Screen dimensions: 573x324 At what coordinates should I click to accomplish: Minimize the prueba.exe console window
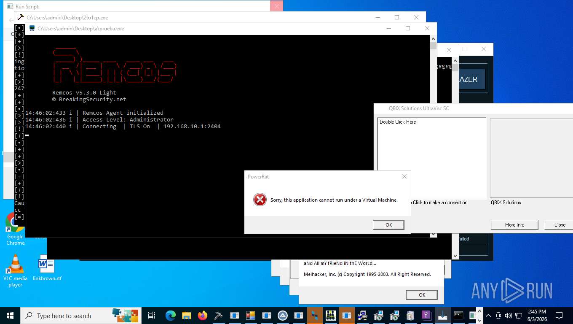tap(388, 28)
